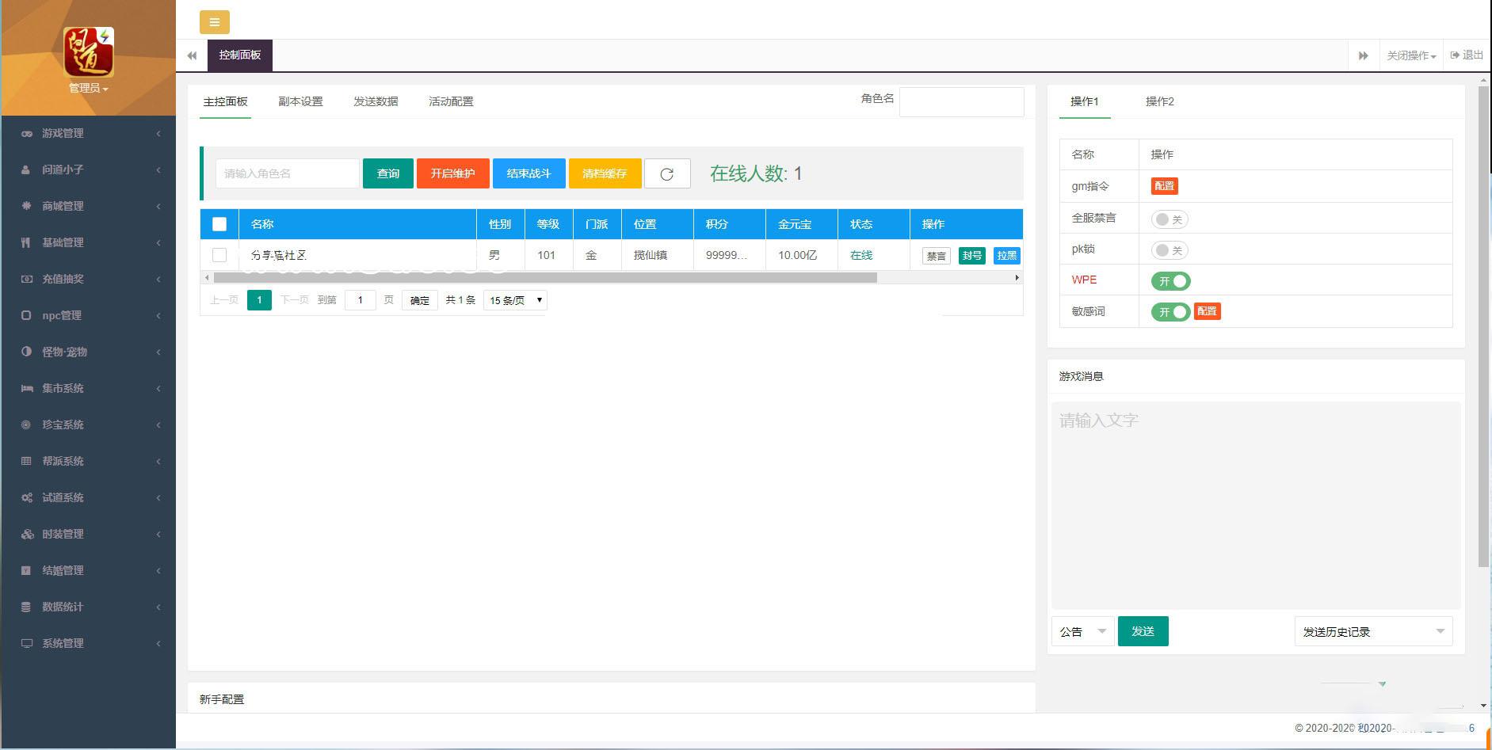Switch to the 副本设置 tab

click(300, 101)
